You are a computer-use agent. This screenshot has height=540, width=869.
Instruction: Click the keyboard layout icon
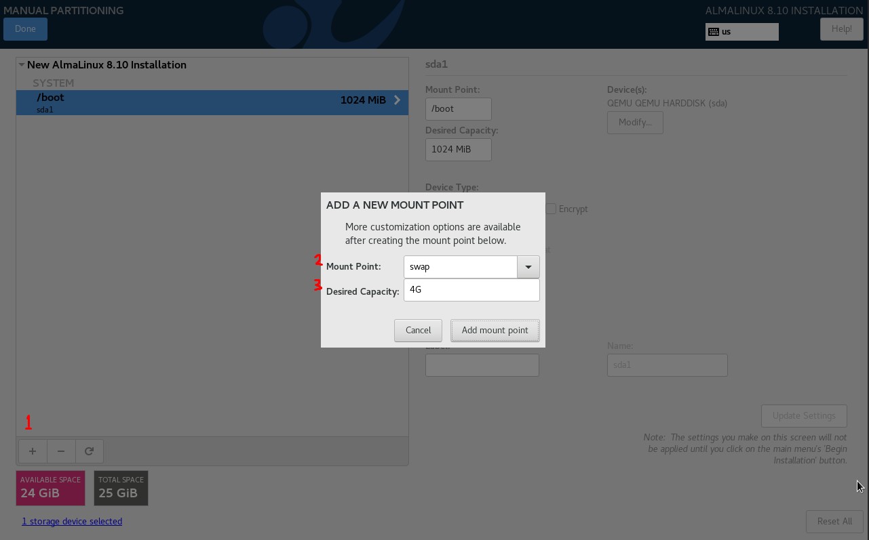point(714,32)
